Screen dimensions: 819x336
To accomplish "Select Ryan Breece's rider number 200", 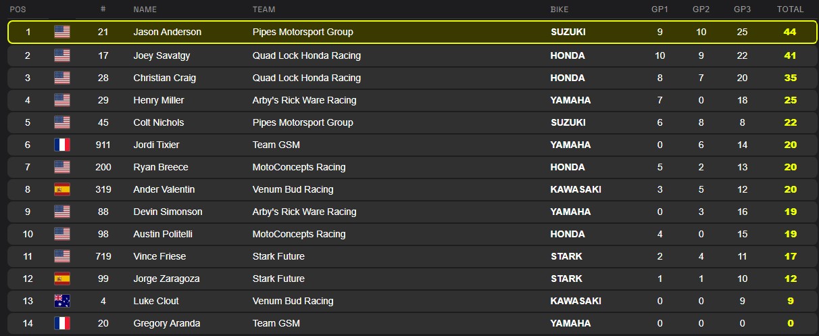I will [103, 167].
